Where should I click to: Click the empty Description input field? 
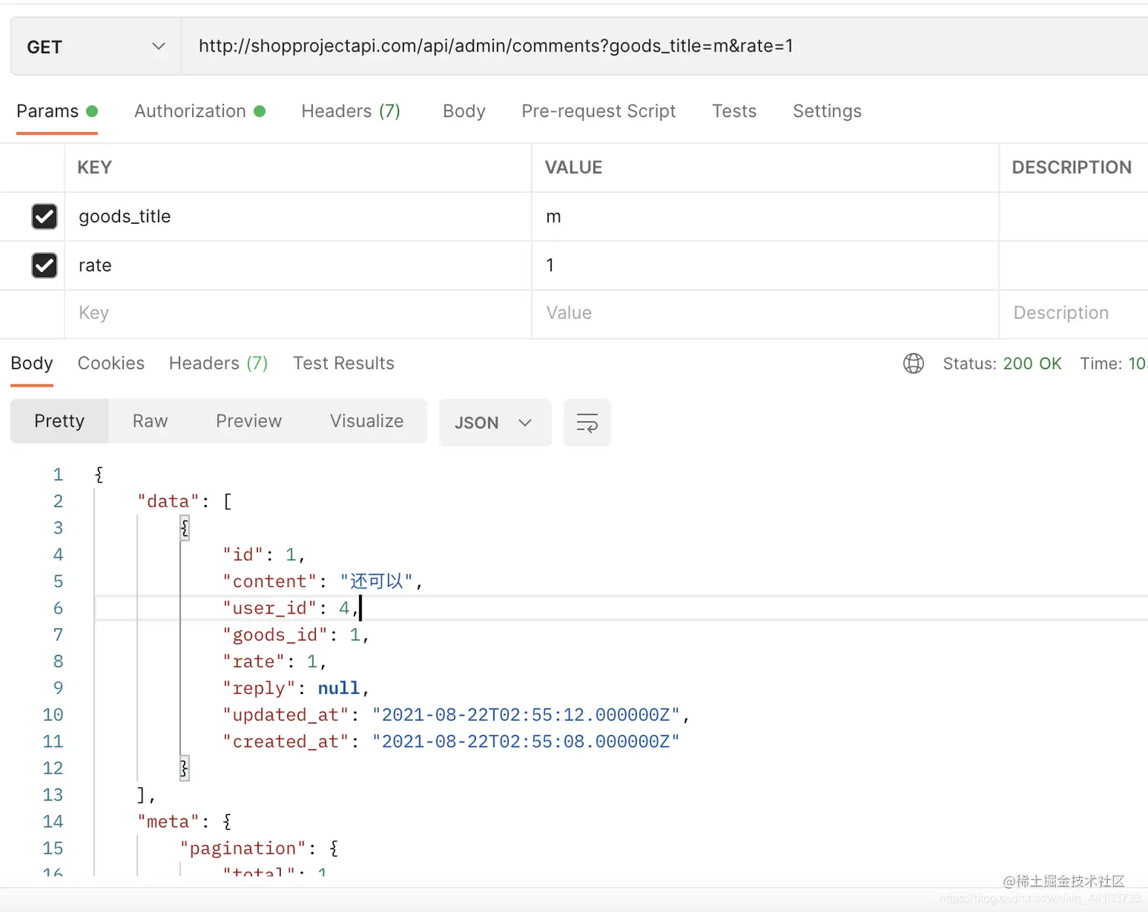coord(1073,313)
